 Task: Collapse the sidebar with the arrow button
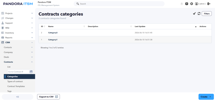click(x=17, y=97)
